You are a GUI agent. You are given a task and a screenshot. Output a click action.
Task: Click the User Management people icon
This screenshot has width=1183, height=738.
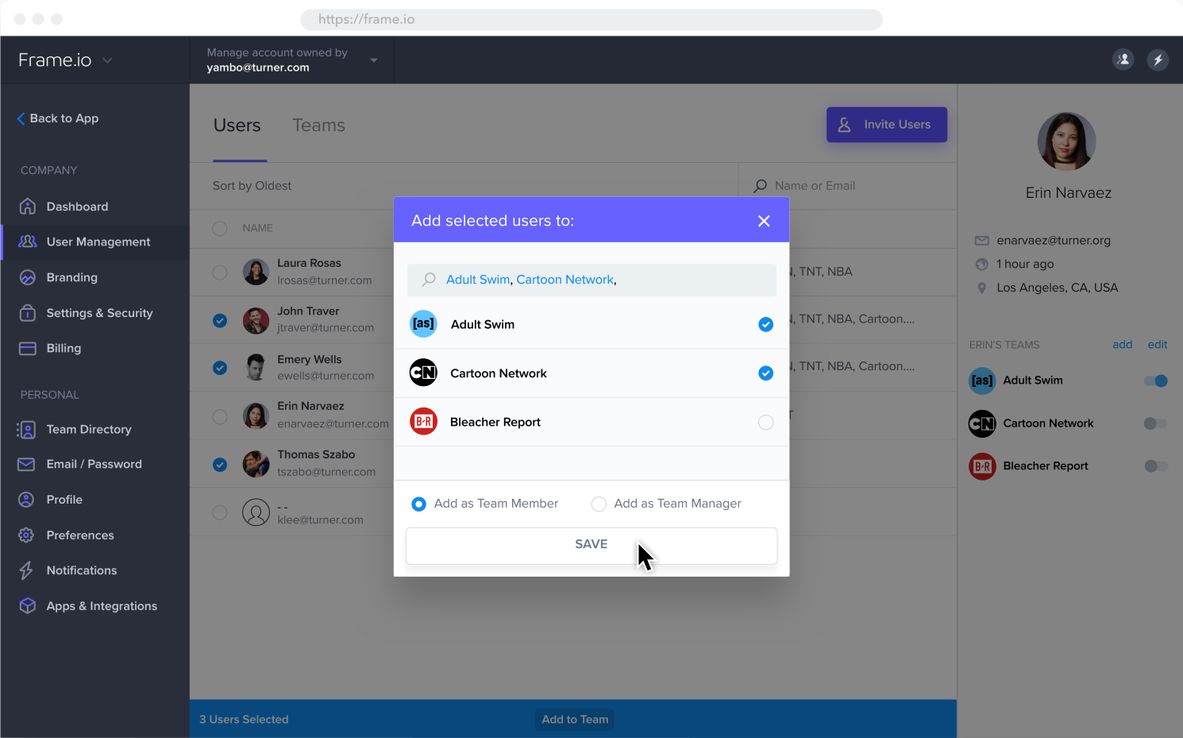click(x=28, y=241)
